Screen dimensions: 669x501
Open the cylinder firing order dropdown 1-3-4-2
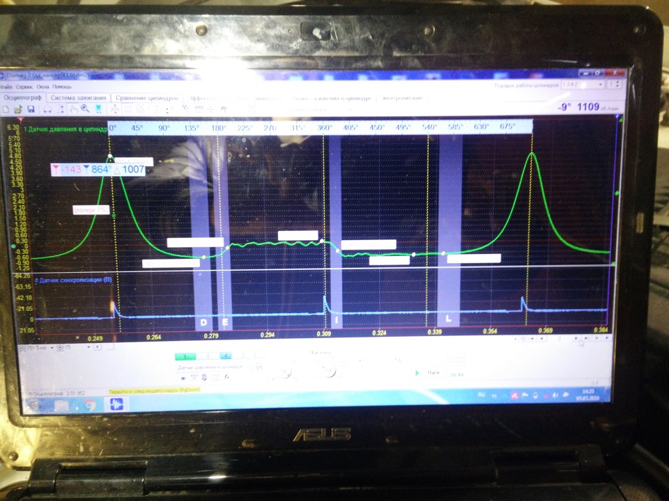(582, 84)
